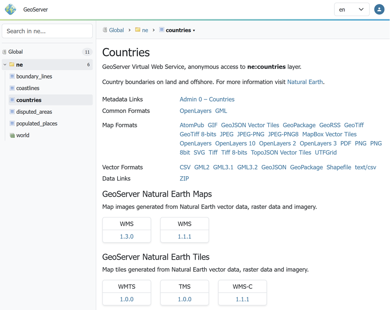Click the GeoServer globe logo

tap(10, 10)
